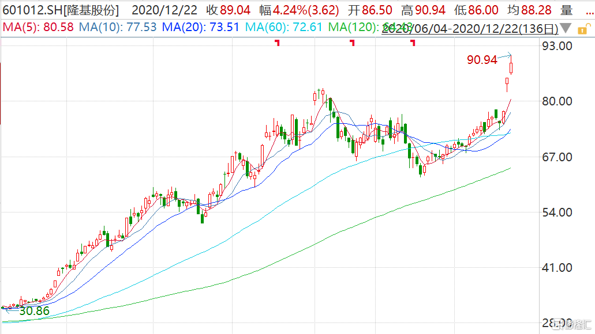Click the low price 低 86.00
The height and width of the screenshot is (334, 595).
pos(476,10)
